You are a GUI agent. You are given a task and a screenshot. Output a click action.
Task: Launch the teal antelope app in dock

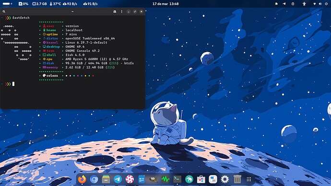coord(189,179)
